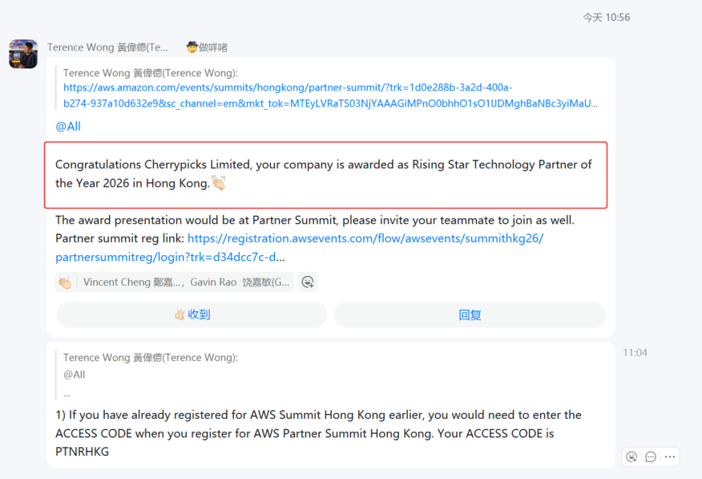Expand the ellipsis in quoted reply
Viewport: 702px width, 479px height.
coord(67,395)
